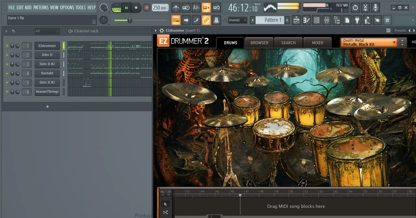
Task: Click the tempo field showing 250.000
Action: pyautogui.click(x=160, y=7)
